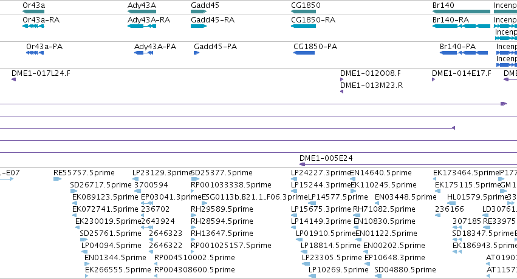Click the RP001025157.5prime EST label
The height and width of the screenshot is (279, 517).
click(231, 246)
